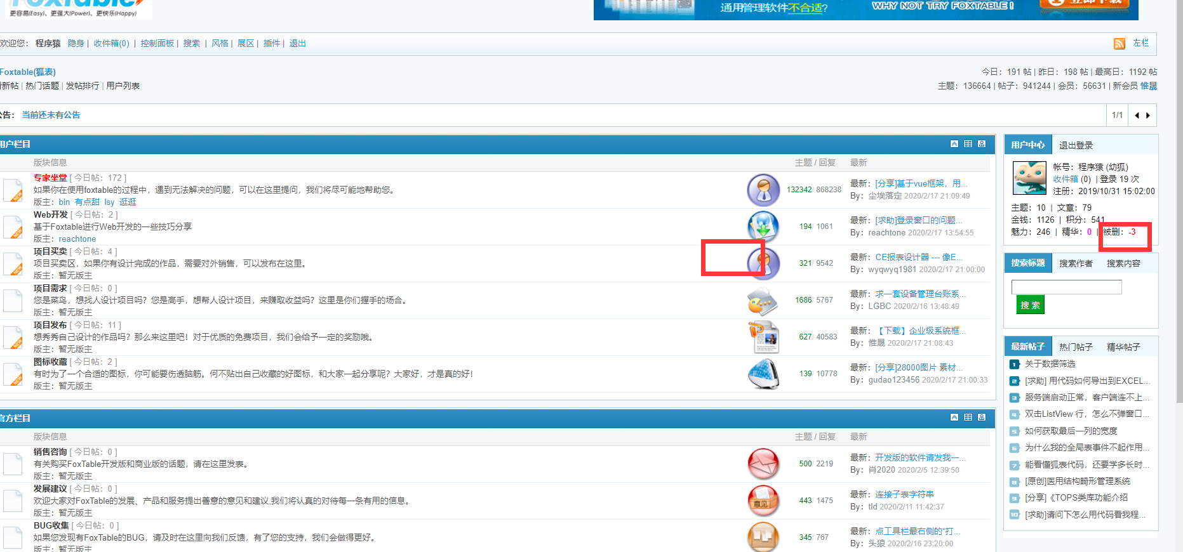Click user avatar in 用户中心 panel
The width and height of the screenshot is (1183, 552).
[x=1029, y=178]
